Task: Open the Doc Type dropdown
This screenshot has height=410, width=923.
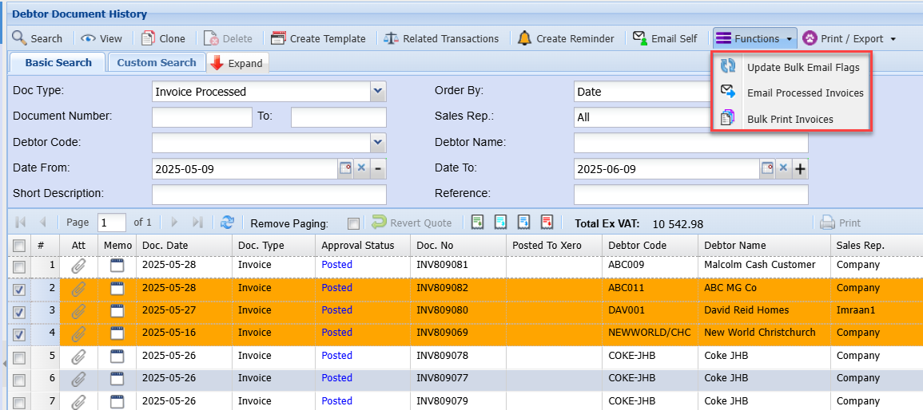Action: 378,92
